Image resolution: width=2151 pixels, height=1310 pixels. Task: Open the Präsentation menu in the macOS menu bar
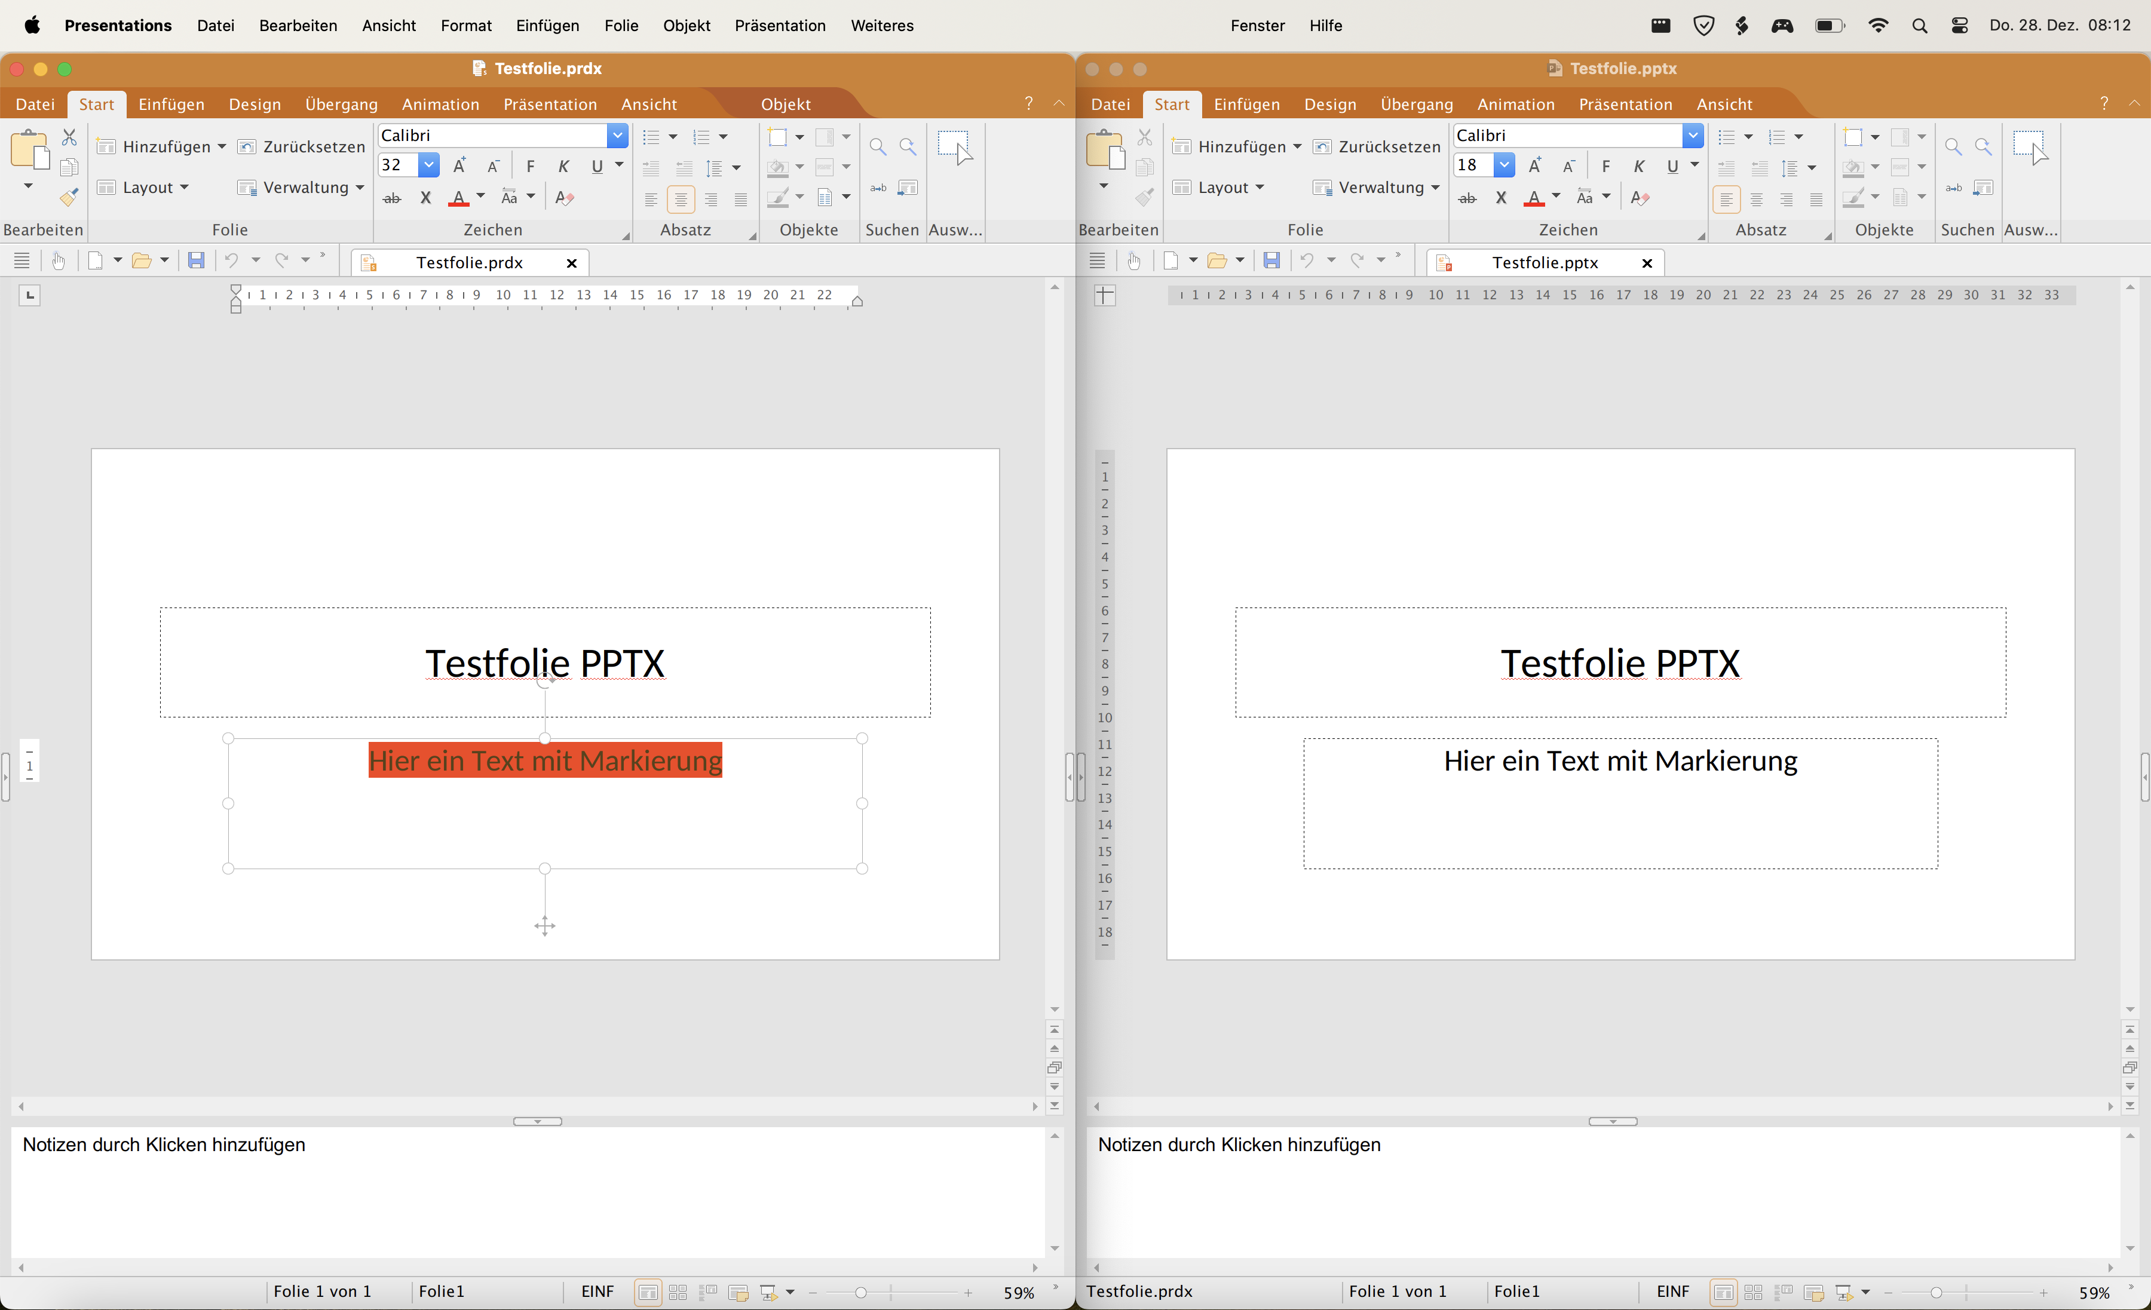point(780,25)
